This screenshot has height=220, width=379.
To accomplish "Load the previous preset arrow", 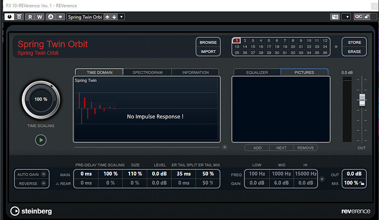I will click(x=107, y=17).
